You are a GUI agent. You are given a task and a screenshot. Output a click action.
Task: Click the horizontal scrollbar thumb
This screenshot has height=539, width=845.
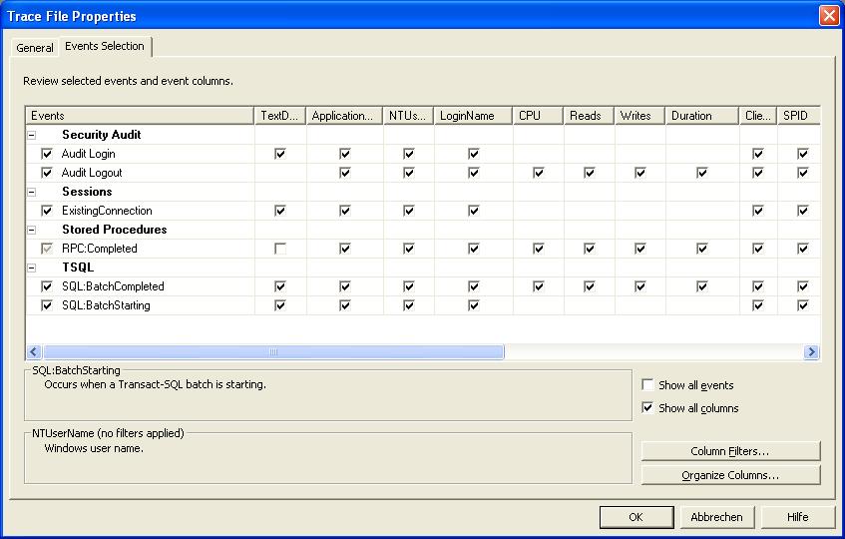point(273,352)
